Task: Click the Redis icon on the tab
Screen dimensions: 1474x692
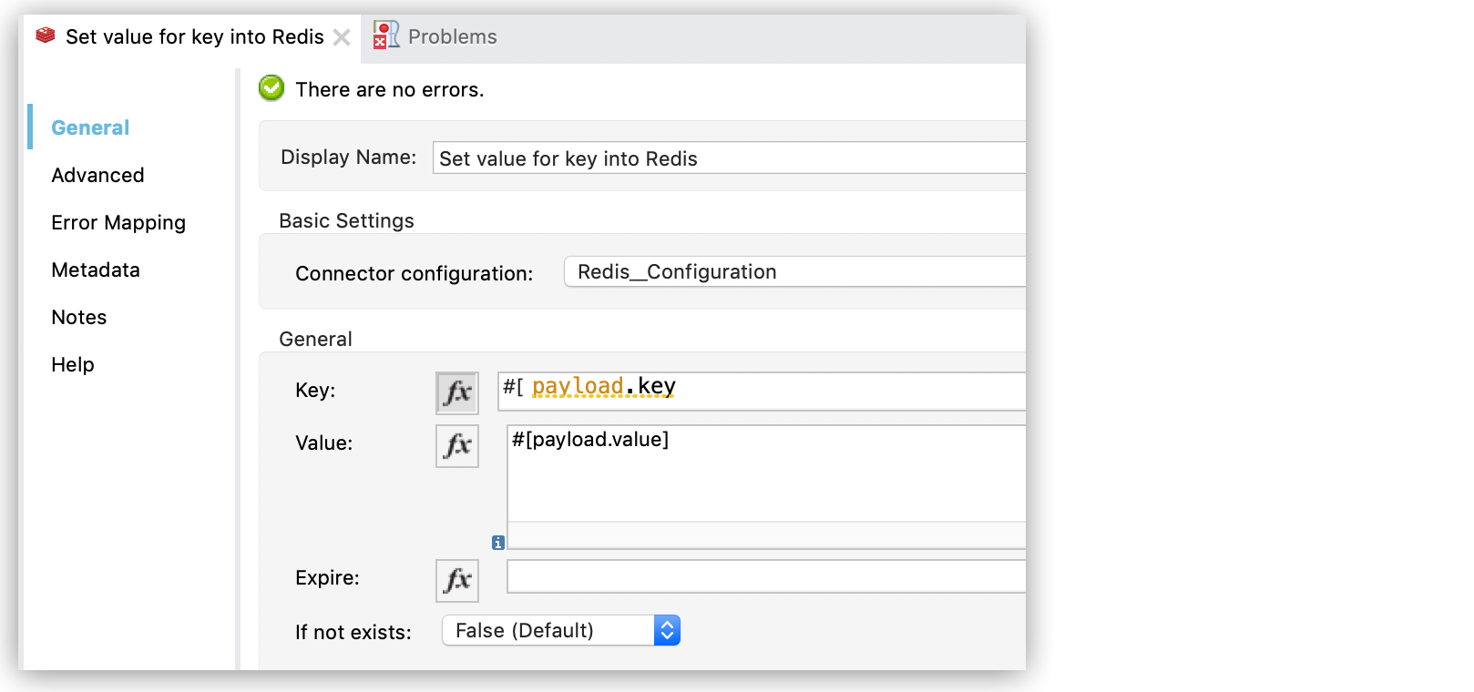Action: 46,36
